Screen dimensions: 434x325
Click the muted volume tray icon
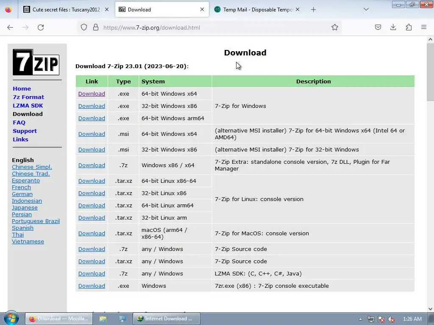click(391, 319)
